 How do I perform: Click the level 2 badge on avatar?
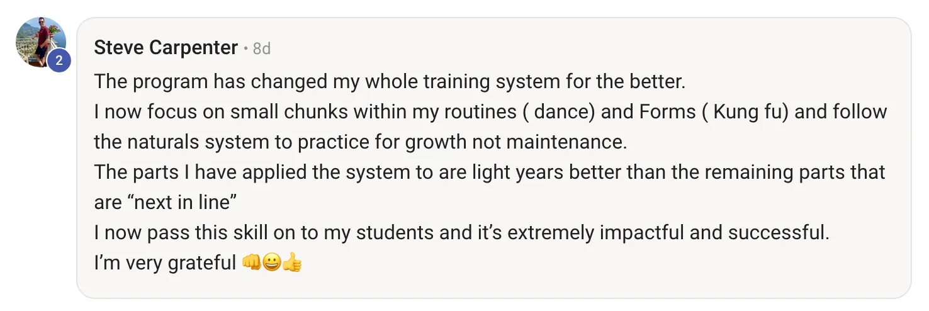59,61
